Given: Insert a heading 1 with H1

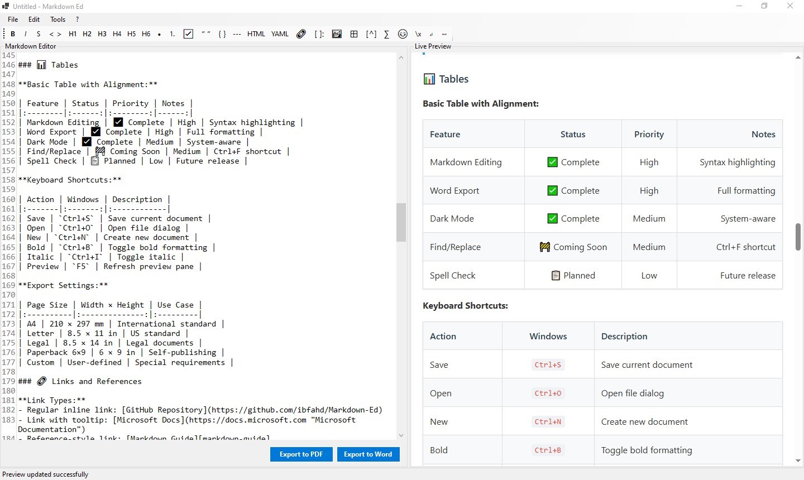Looking at the screenshot, I should (x=73, y=34).
